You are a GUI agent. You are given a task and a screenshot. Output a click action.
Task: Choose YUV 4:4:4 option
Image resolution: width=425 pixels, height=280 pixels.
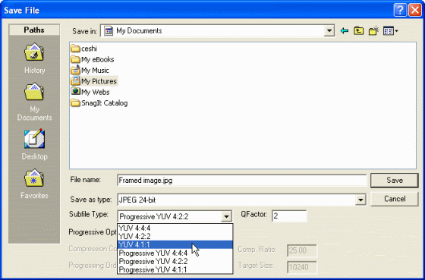pos(175,228)
